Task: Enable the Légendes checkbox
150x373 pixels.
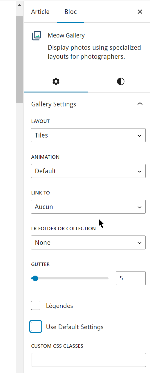Action: coord(36,306)
